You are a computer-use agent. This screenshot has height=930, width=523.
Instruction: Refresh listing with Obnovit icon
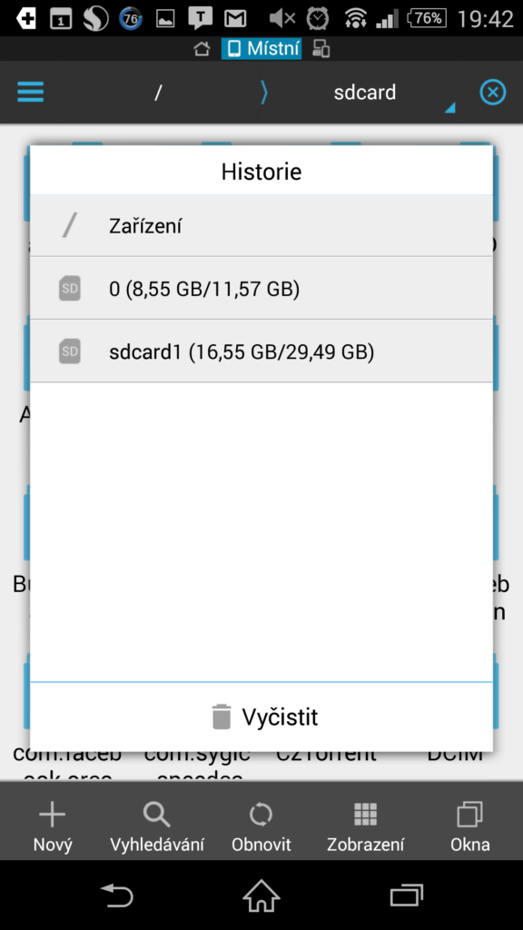click(261, 826)
